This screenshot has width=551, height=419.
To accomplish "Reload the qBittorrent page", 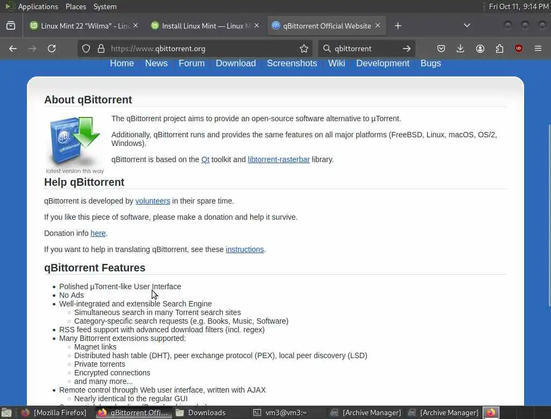I will pyautogui.click(x=52, y=48).
